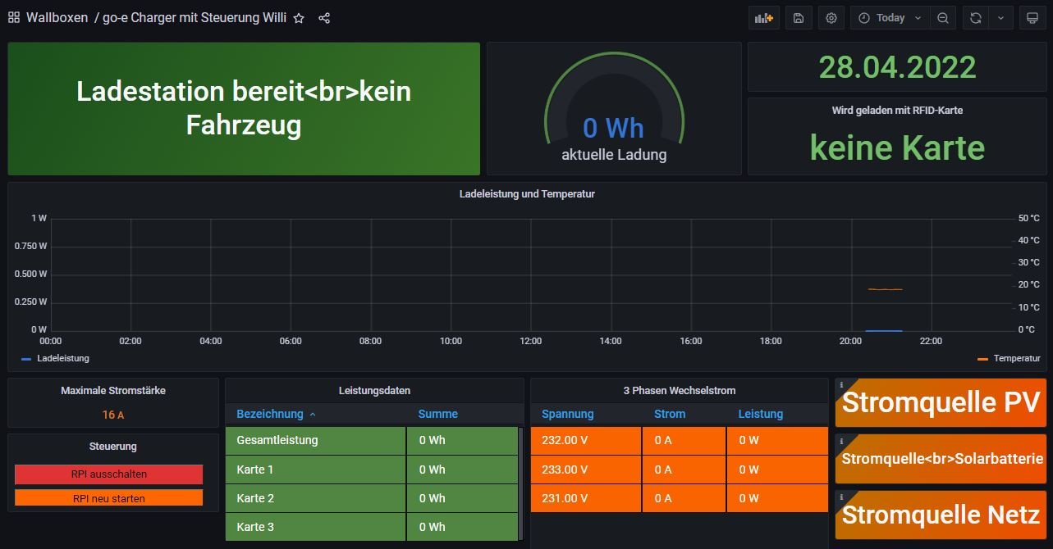Sort by the Spannung column header
Screen dimensions: 1053x549
567,414
